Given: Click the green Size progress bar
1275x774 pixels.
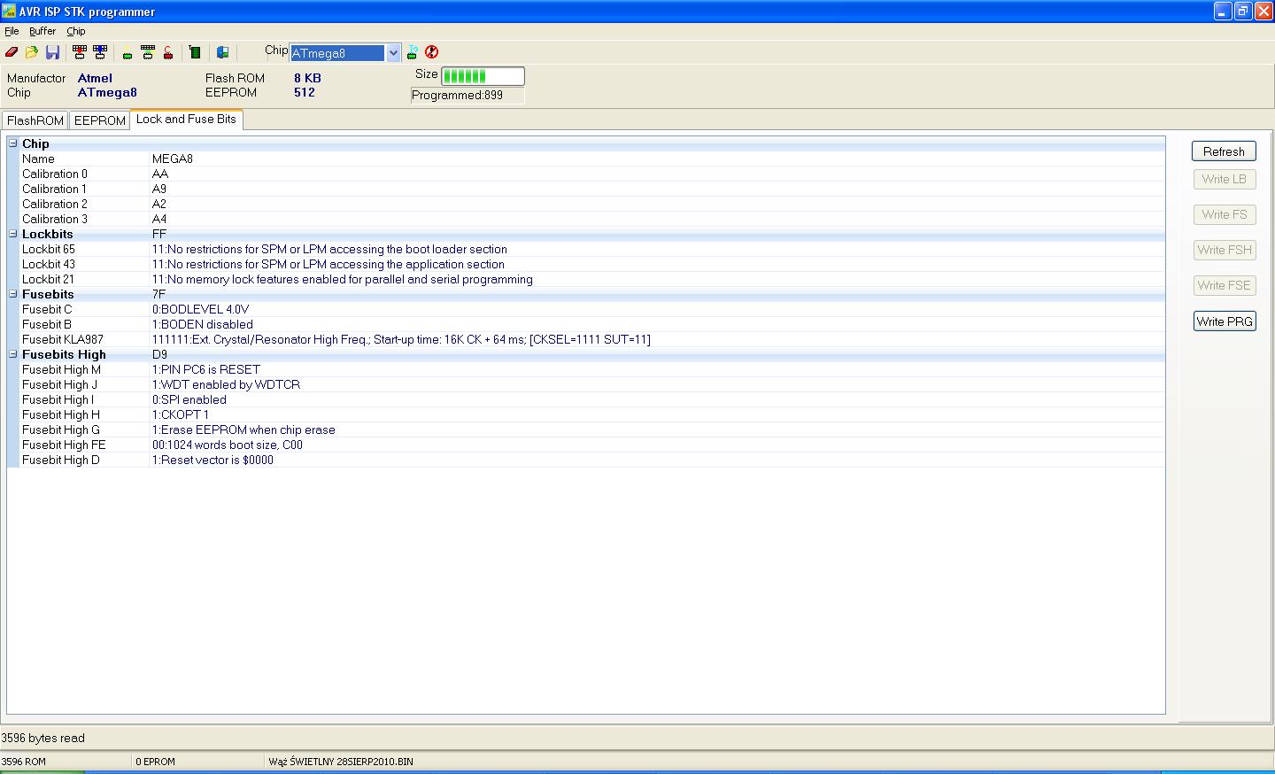Looking at the screenshot, I should click(x=483, y=76).
